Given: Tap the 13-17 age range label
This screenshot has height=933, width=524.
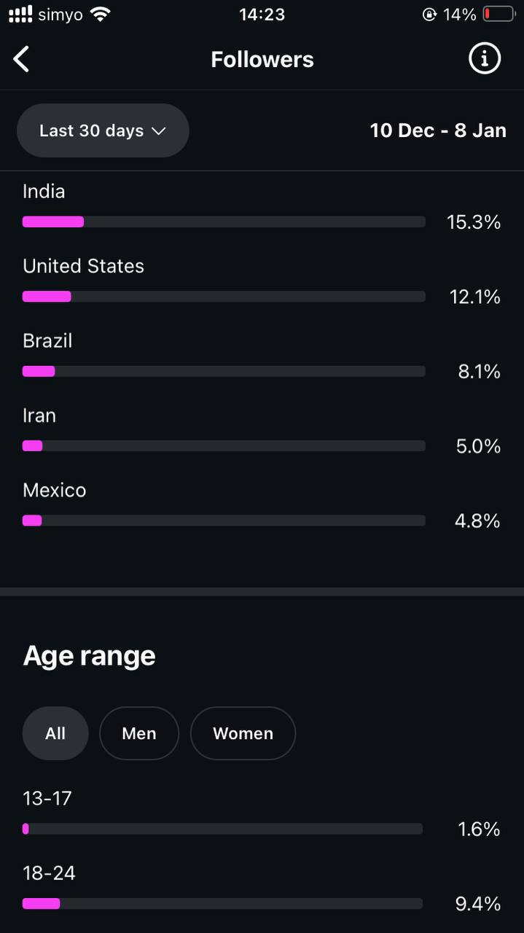Looking at the screenshot, I should click(47, 799).
